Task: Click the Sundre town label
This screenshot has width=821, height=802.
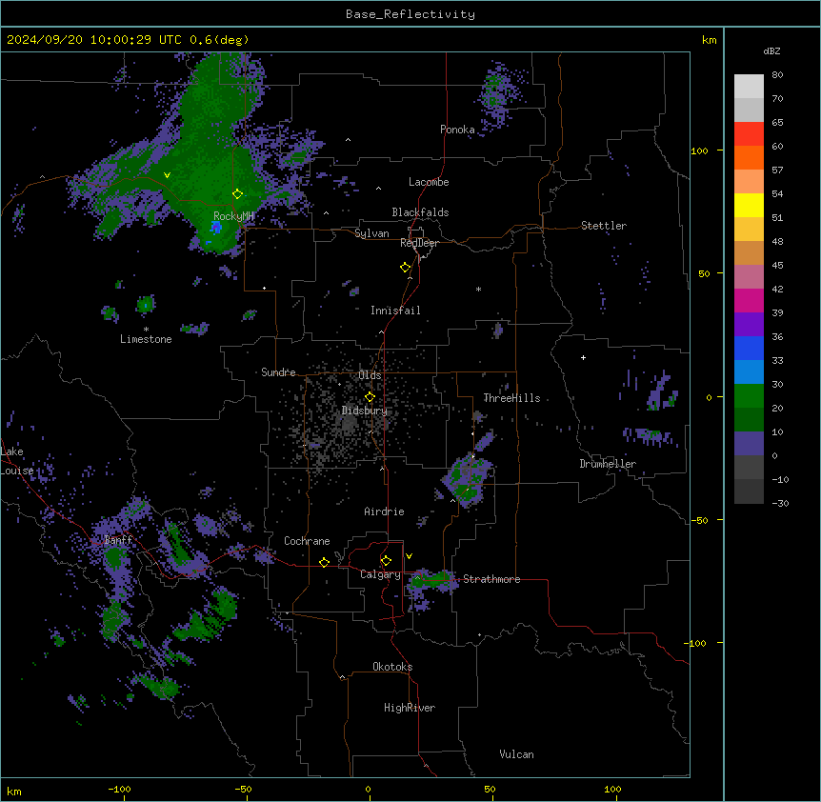Action: coord(278,372)
